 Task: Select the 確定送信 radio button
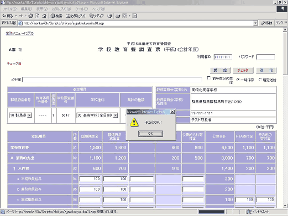(260, 80)
